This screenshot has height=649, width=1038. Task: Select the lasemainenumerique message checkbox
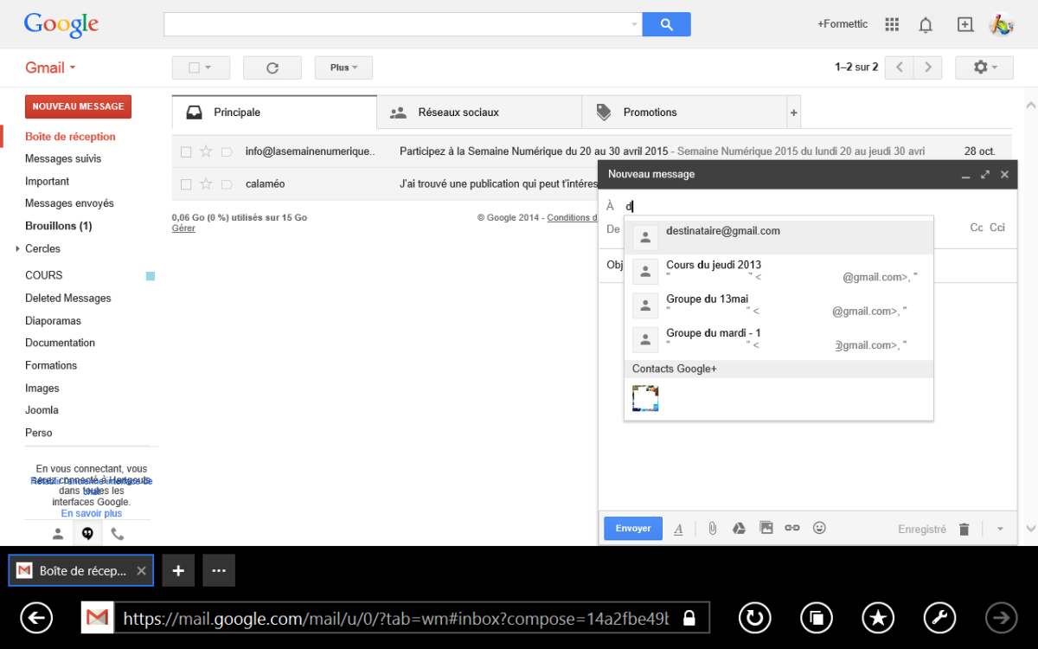tap(186, 151)
